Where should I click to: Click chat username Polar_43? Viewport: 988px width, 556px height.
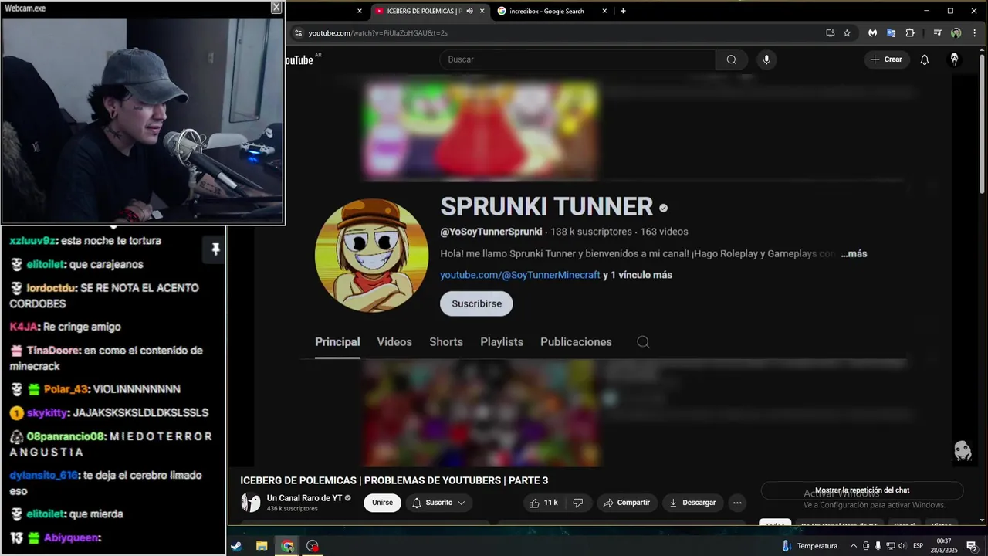tap(66, 389)
